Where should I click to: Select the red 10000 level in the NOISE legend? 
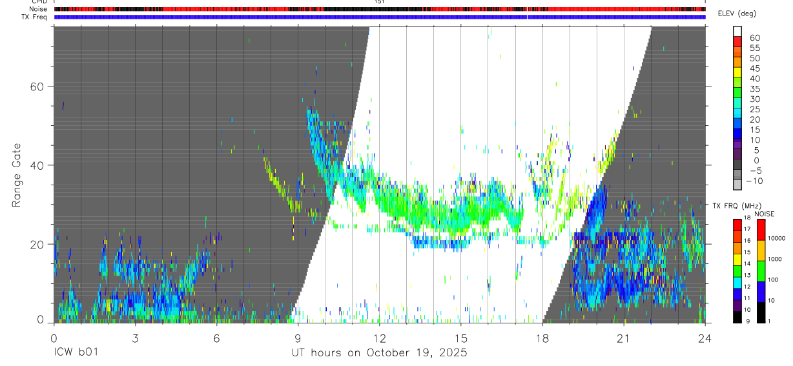point(761,229)
